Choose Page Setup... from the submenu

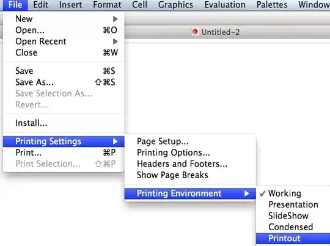pos(190,141)
